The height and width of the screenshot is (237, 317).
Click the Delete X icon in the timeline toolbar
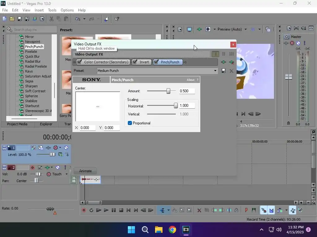tap(199, 210)
